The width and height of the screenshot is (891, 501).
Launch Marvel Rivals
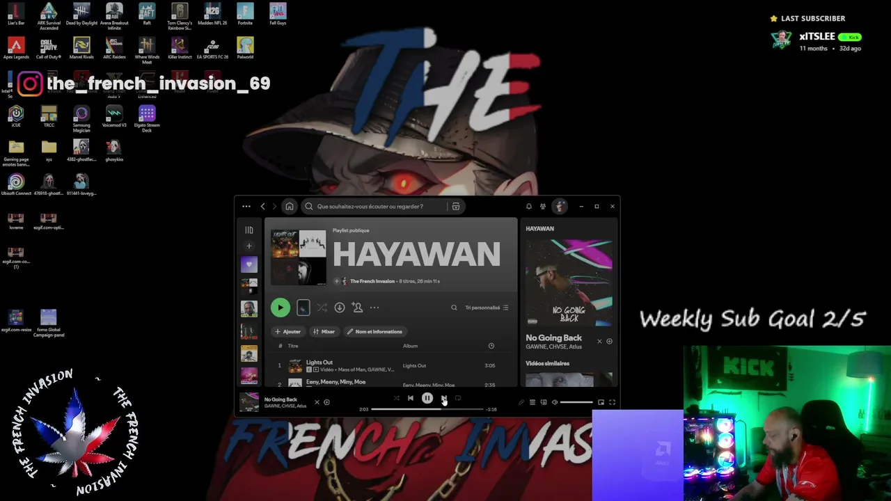tap(81, 48)
